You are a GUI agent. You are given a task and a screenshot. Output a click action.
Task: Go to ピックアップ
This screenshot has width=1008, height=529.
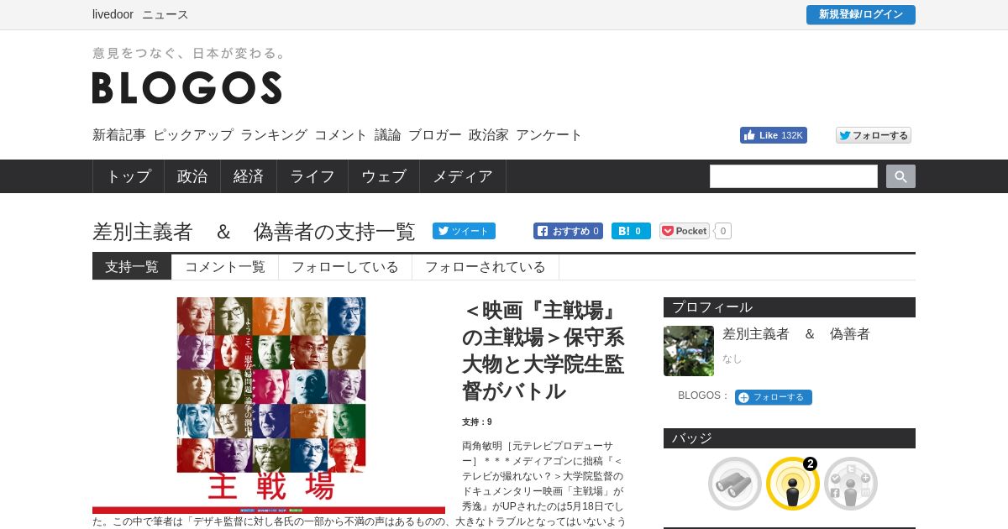(193, 135)
